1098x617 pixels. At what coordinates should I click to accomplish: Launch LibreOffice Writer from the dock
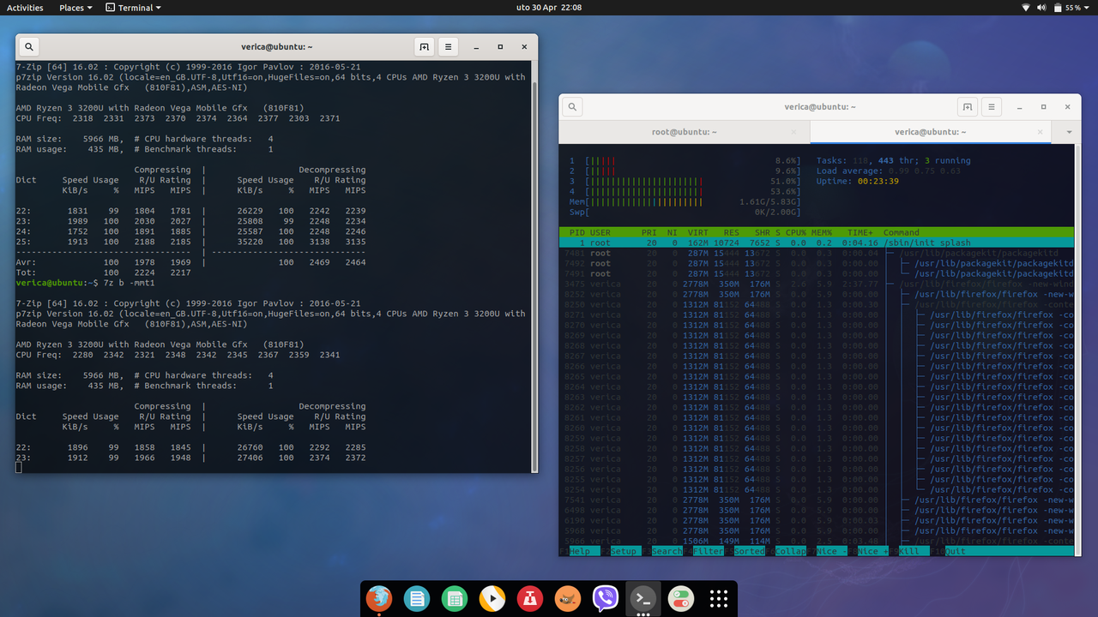[x=417, y=598]
